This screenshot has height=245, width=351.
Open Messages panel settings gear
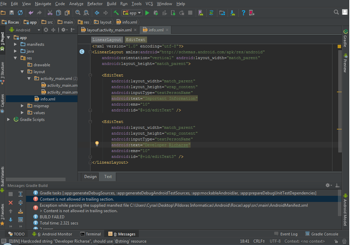tap(328, 185)
